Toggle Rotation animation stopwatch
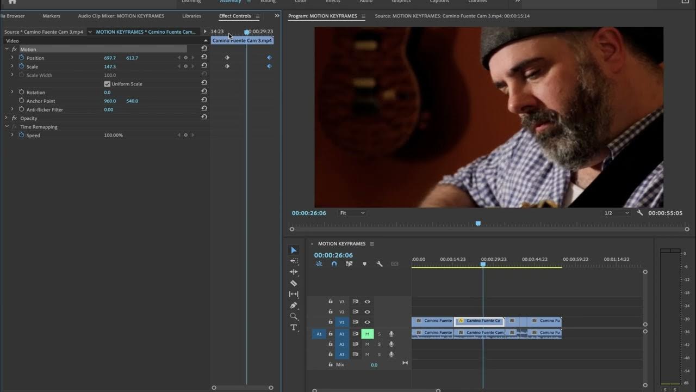This screenshot has width=696, height=392. [22, 92]
